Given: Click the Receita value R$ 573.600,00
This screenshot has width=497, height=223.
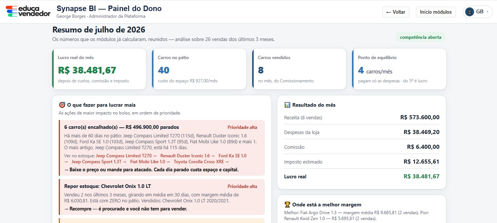Looking at the screenshot, I should (420, 117).
